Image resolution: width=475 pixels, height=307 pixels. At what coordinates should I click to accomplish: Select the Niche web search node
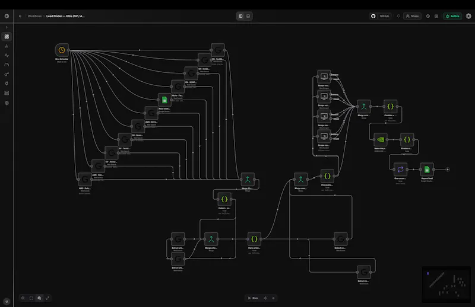(178, 87)
